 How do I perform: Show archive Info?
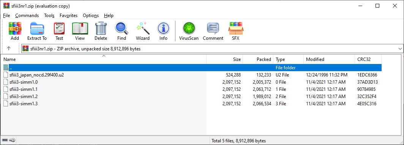[x=163, y=31]
